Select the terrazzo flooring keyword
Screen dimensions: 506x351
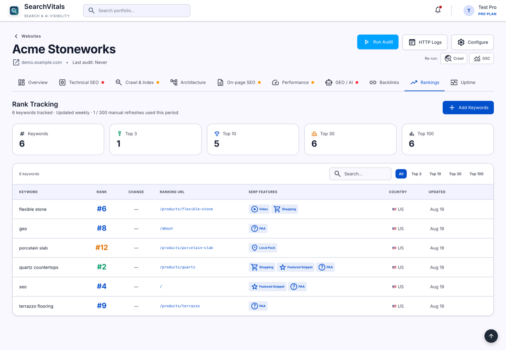(x=36, y=306)
